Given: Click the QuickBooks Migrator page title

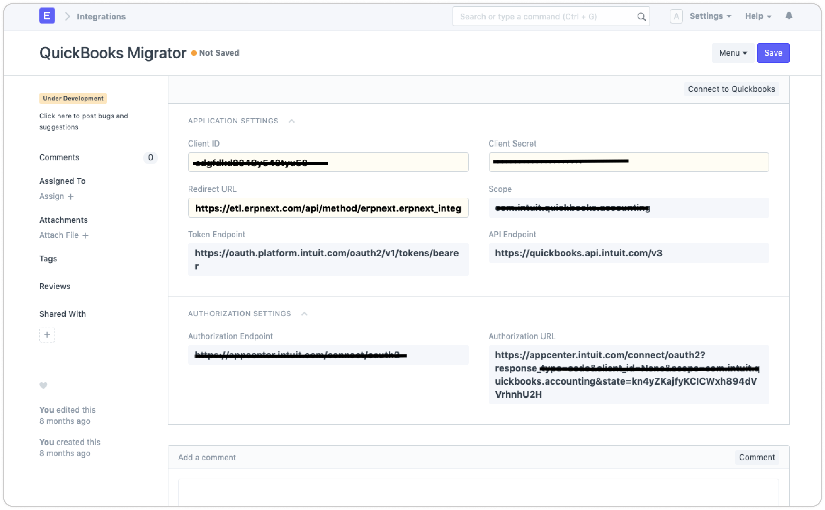Looking at the screenshot, I should point(113,53).
